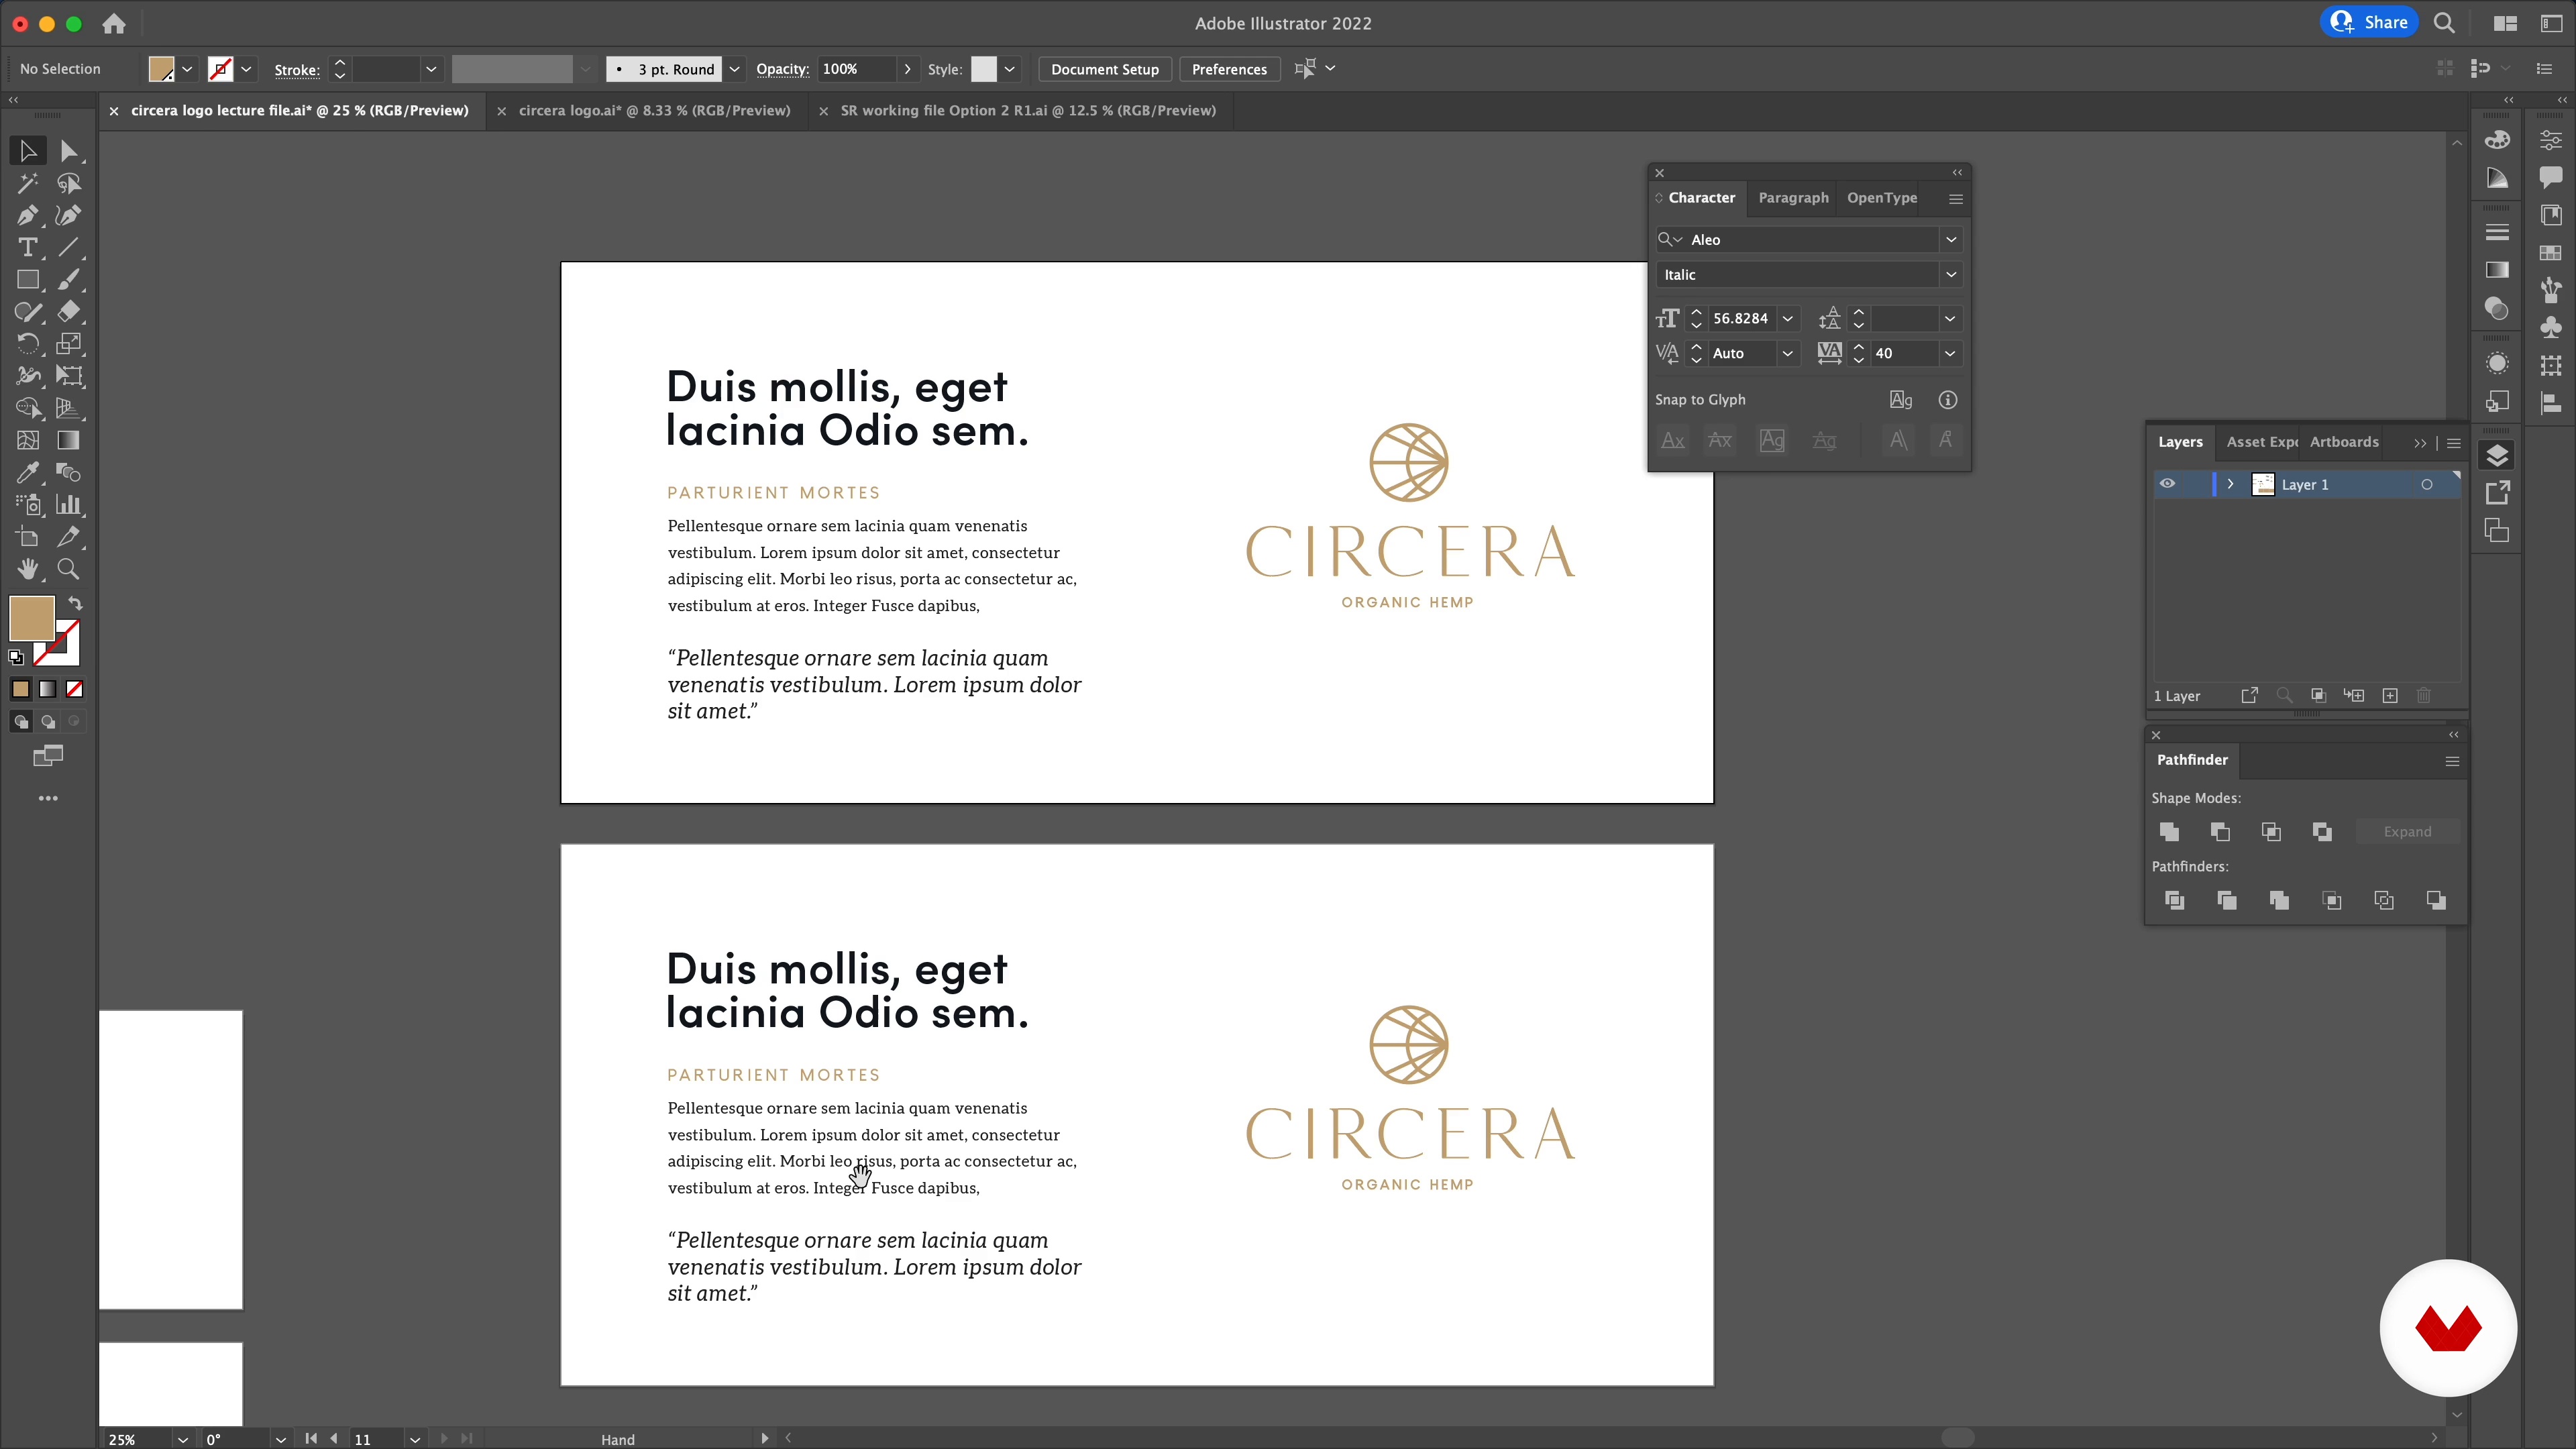This screenshot has width=2576, height=1449.
Task: Expand Layer 1 contents
Action: coord(2230,484)
